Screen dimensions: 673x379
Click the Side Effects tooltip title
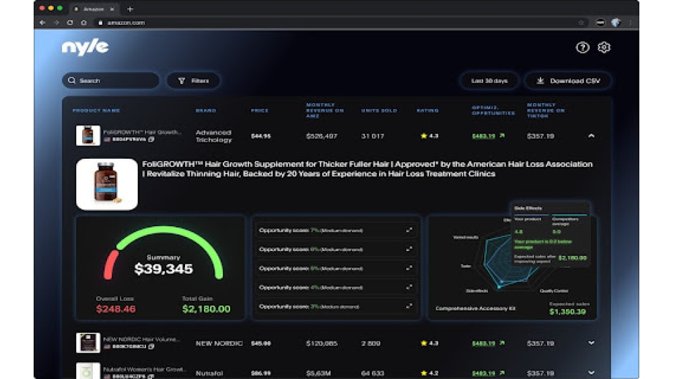pos(528,208)
